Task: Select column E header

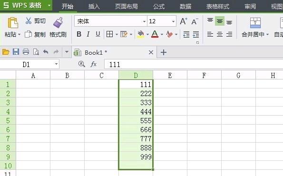Action: point(170,75)
